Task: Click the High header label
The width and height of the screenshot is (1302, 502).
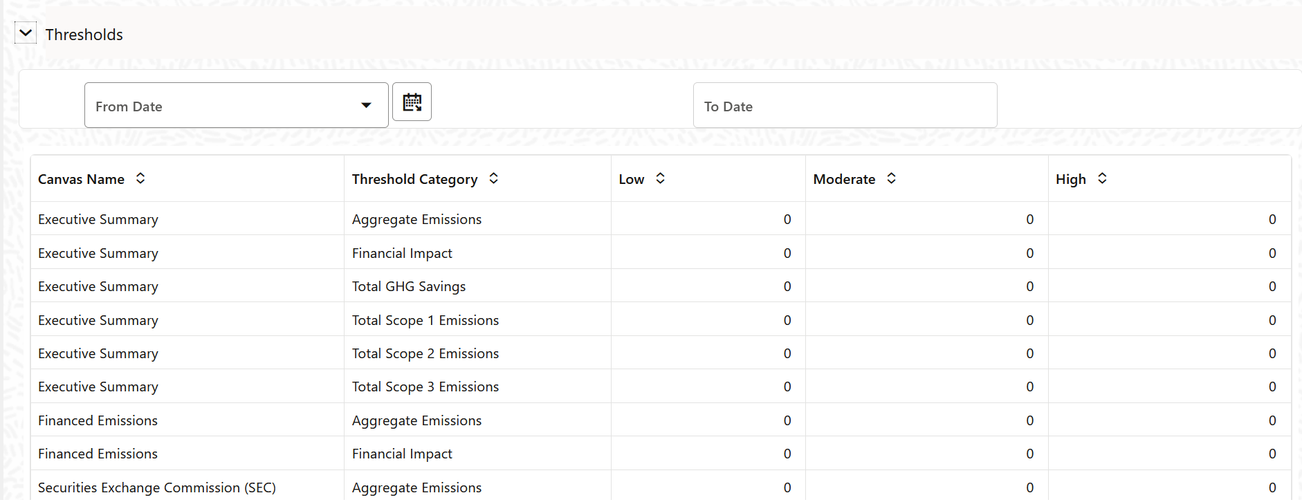Action: tap(1071, 179)
